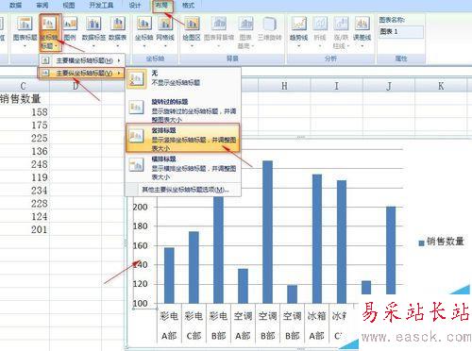Select the 彩电 A部 bar in chart
This screenshot has width=472, height=351.
169,276
